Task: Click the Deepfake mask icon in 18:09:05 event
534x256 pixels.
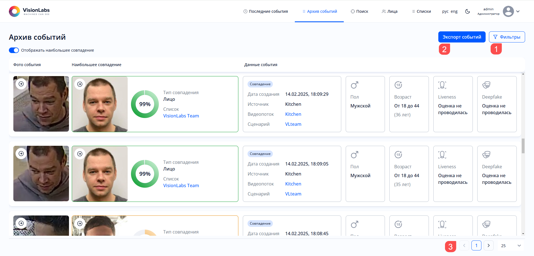Action: [x=486, y=155]
